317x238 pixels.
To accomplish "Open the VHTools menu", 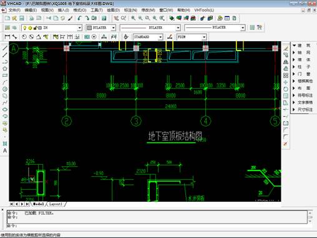I will (x=204, y=10).
